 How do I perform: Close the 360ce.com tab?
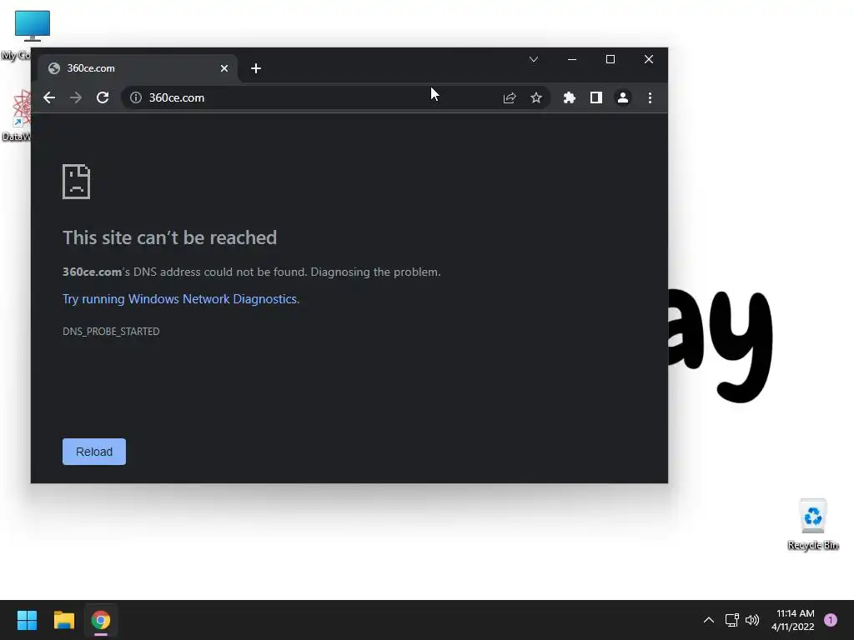tap(224, 68)
